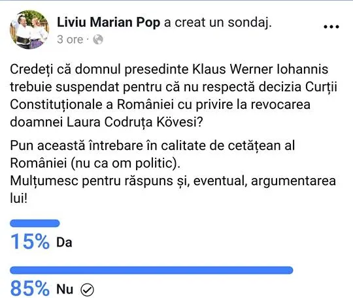Click the 'trebuie suspendat' text line

coord(174,87)
